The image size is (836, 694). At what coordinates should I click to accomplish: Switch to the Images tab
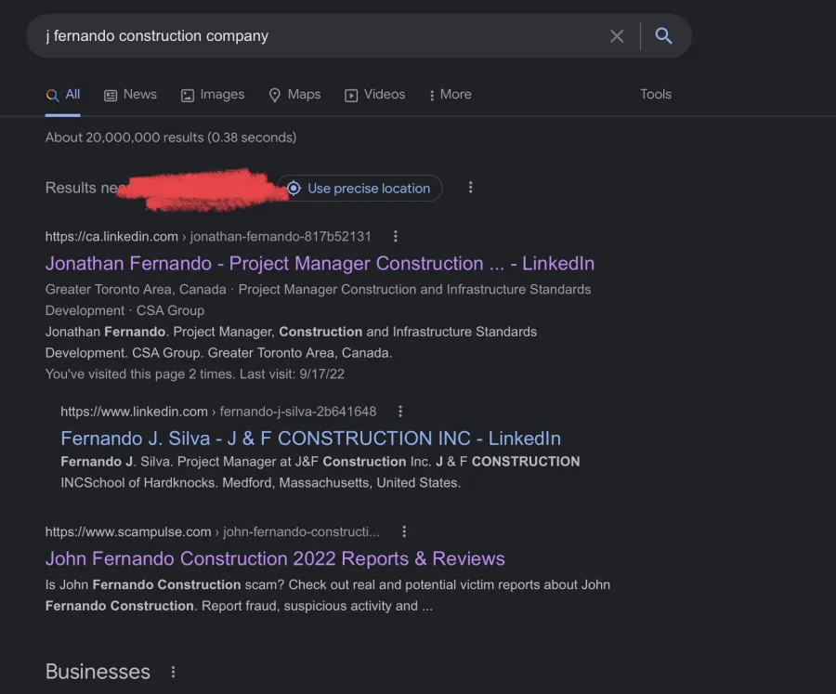[x=213, y=95]
